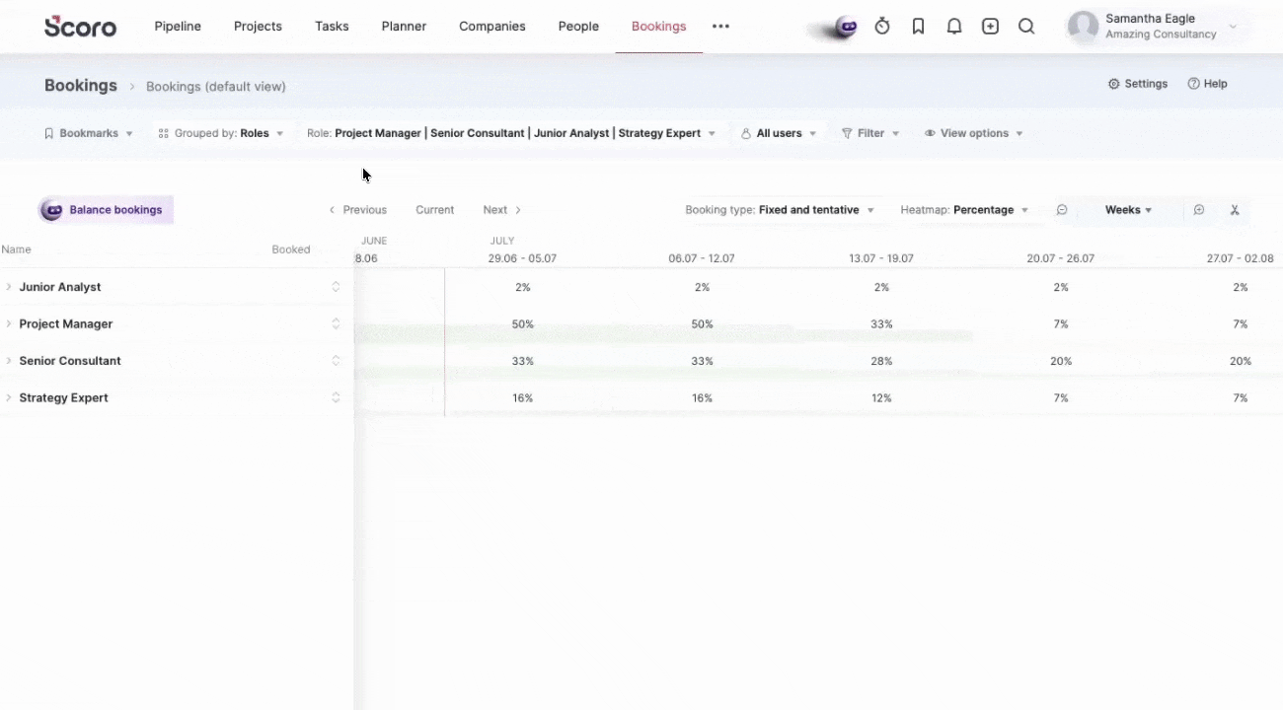Click the quick add plus icon
1283x710 pixels.
tap(990, 27)
